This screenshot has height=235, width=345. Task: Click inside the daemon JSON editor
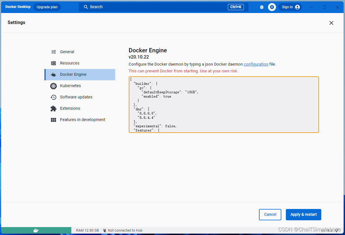[224, 105]
